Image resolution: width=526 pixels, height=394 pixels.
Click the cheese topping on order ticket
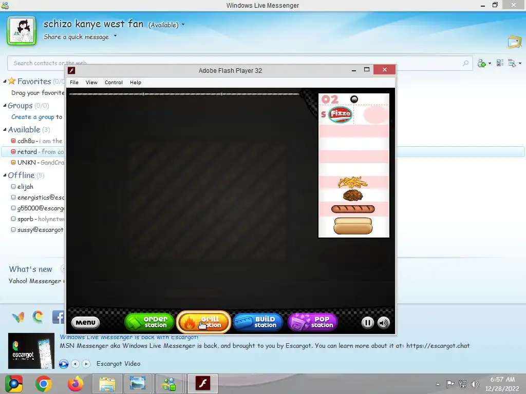coord(352,182)
